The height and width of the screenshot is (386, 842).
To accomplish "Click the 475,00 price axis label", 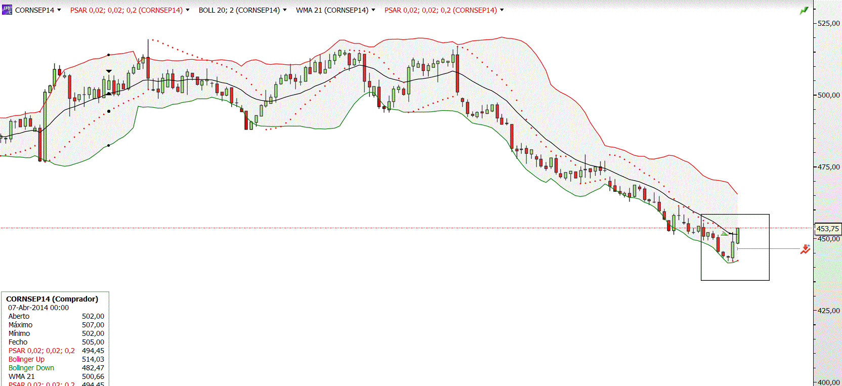I will pos(829,167).
